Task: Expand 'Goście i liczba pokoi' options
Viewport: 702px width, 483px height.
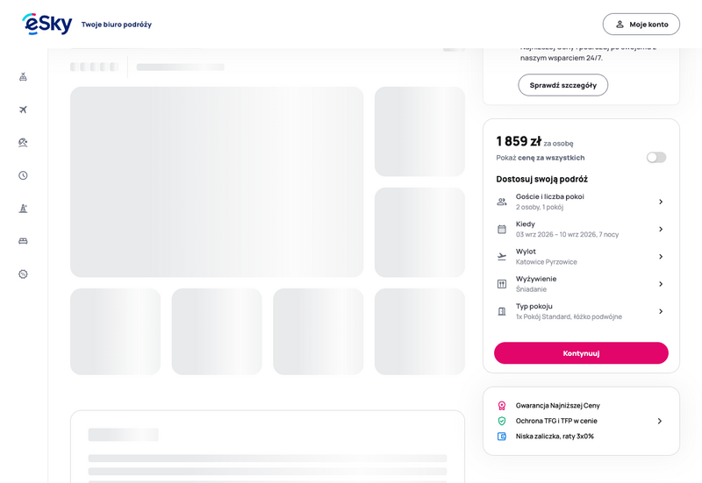Action: 581,202
